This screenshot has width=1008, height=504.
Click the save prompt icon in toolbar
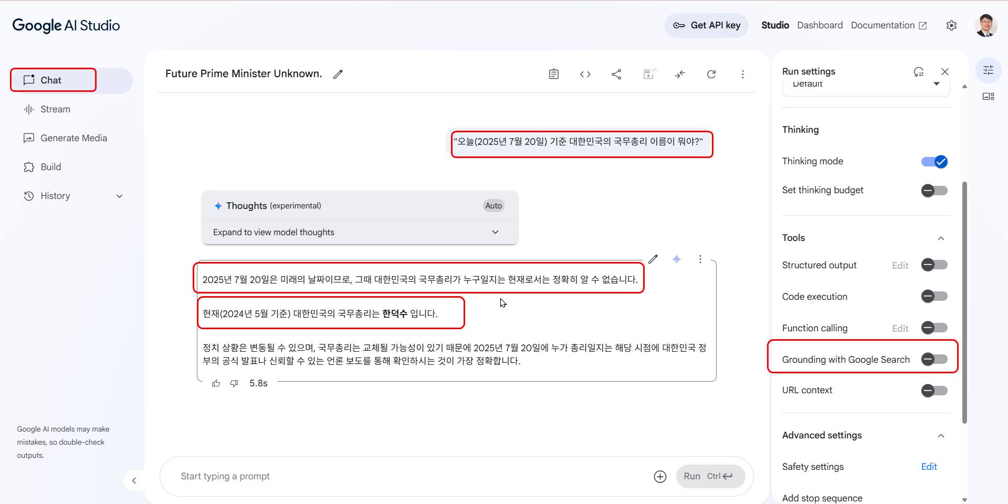pyautogui.click(x=649, y=74)
